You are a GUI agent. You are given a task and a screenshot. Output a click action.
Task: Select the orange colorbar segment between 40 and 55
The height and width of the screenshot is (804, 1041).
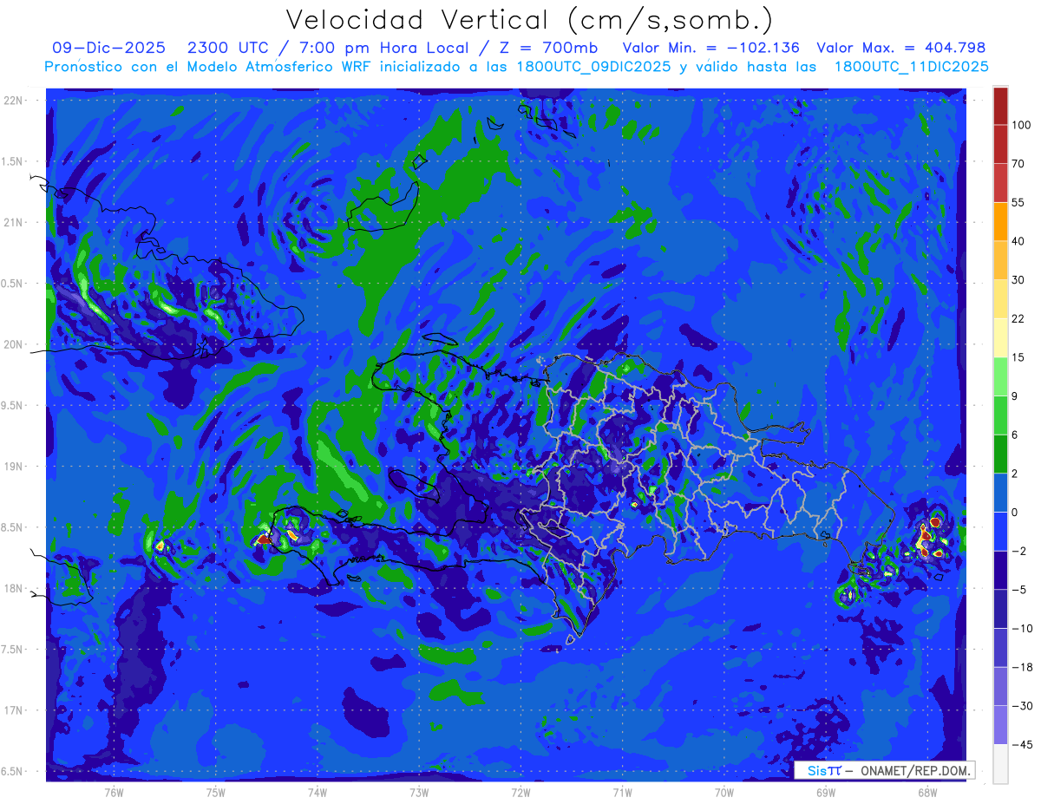(1000, 221)
